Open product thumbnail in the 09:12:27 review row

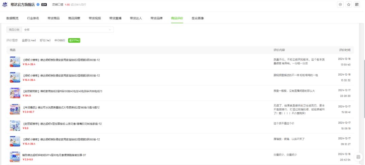(x=15, y=141)
